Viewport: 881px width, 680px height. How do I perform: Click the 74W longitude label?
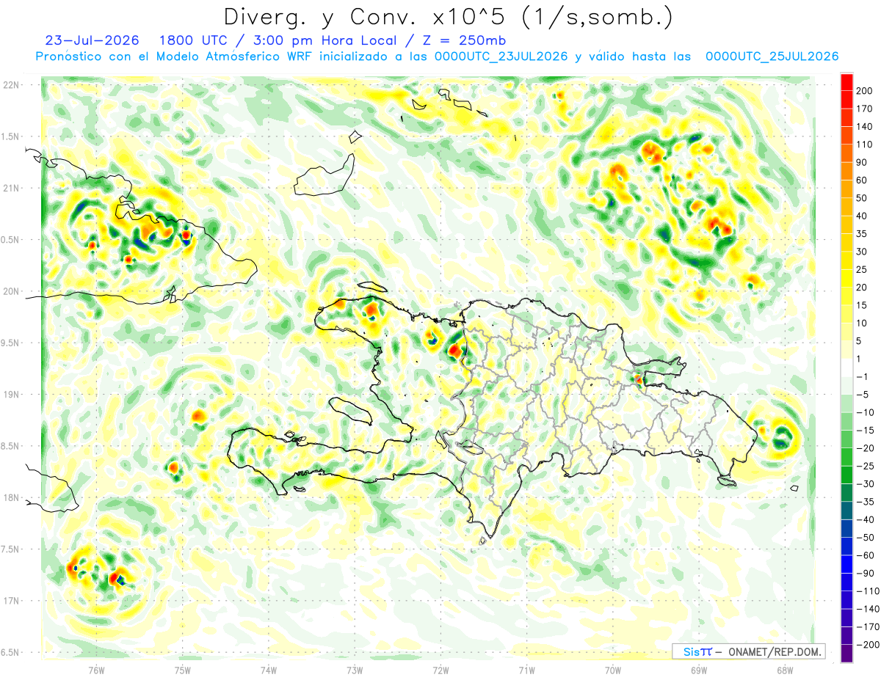click(x=268, y=670)
